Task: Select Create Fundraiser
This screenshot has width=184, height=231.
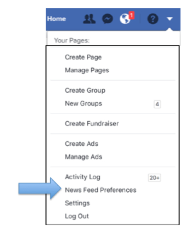Action: coord(92,123)
